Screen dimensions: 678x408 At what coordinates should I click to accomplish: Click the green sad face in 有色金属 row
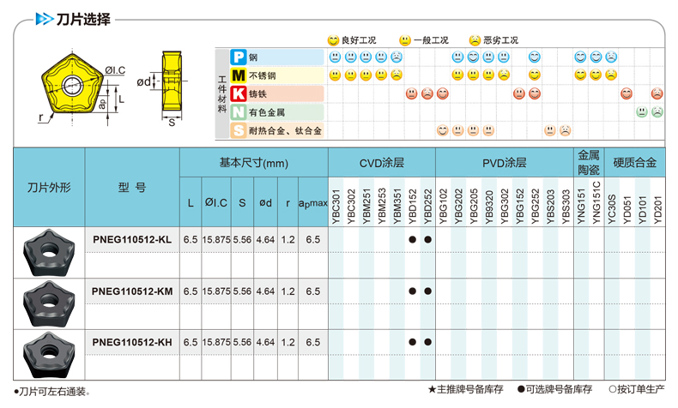coord(657,112)
